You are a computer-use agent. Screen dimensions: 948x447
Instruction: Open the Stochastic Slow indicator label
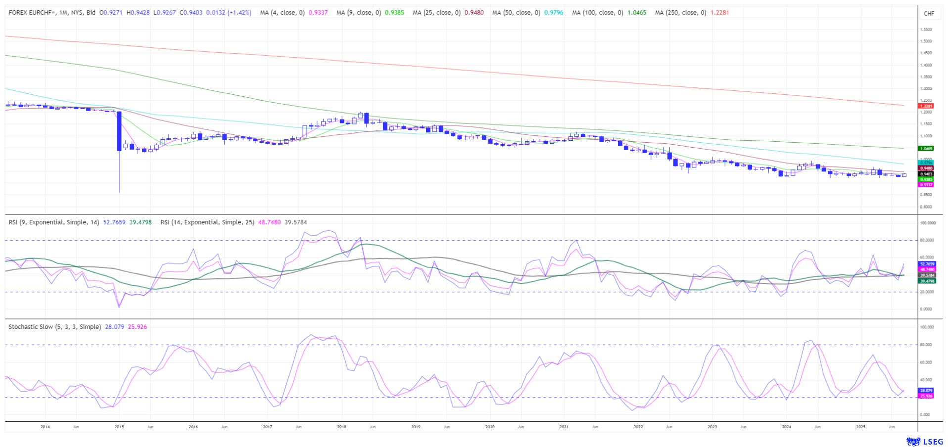(x=54, y=327)
